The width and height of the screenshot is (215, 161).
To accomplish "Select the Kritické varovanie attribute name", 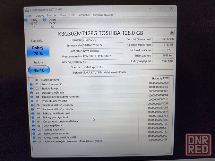I will [x=52, y=84].
